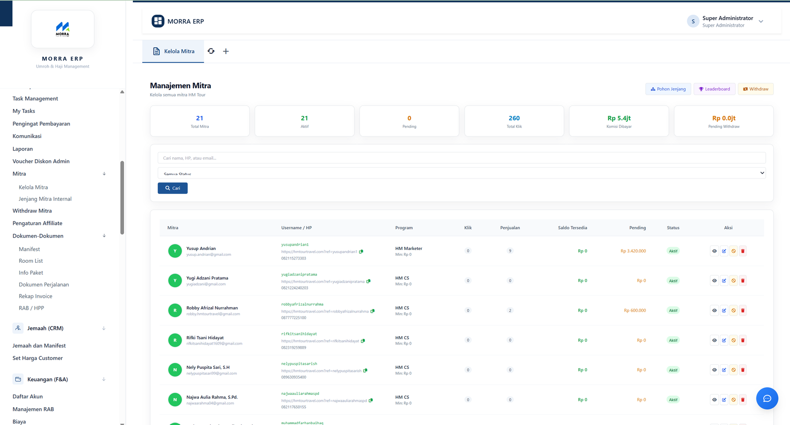Focus the name, HP, or email search field
The image size is (790, 425).
(462, 158)
